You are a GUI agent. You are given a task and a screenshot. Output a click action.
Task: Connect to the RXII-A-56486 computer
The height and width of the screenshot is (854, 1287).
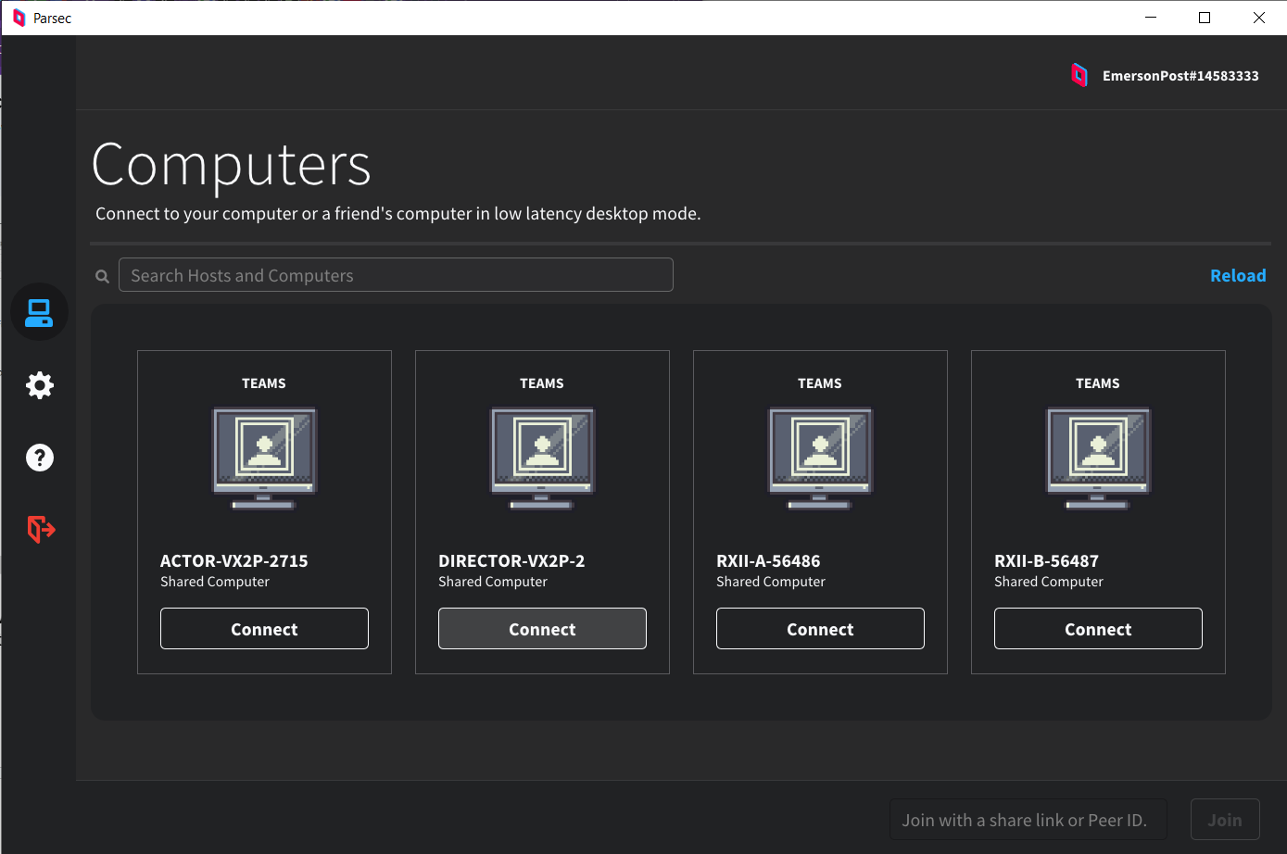coord(820,629)
